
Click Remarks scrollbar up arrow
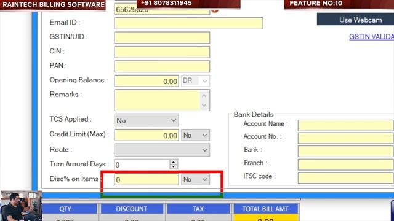(x=204, y=96)
